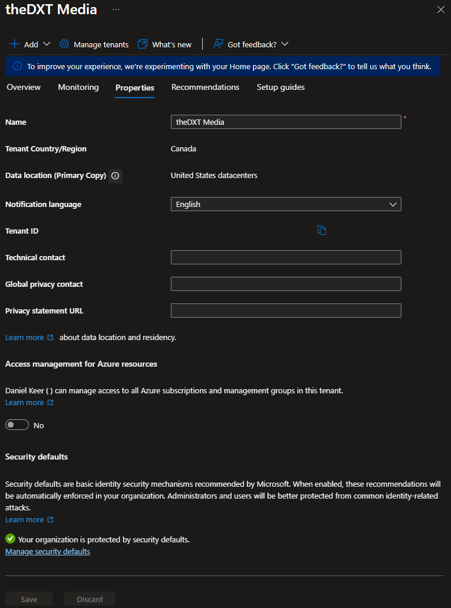Screen dimensions: 451x608
Task: Open the Setup guides tab
Action: 281,88
